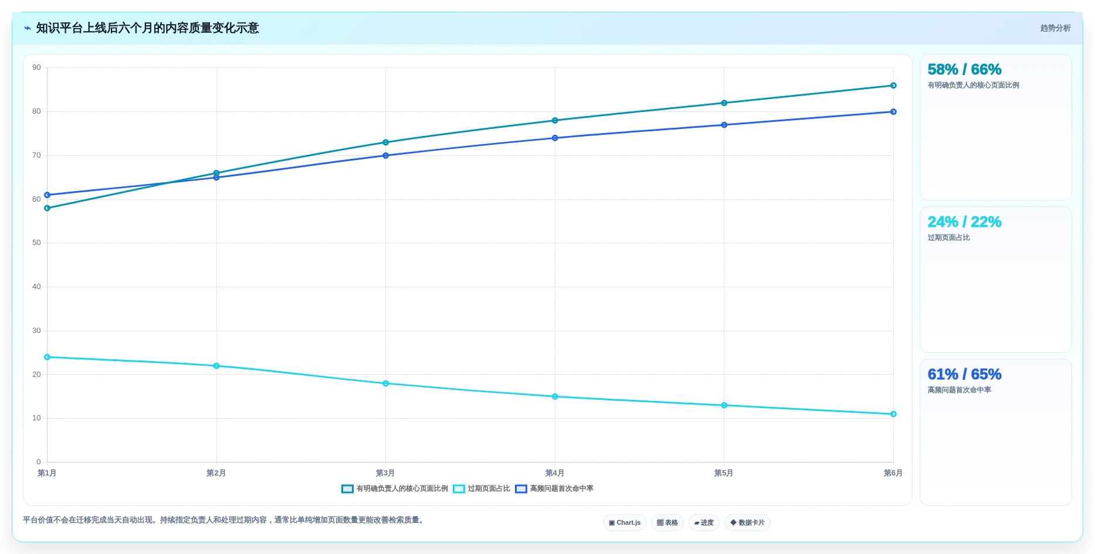
Task: Click the 第6月 point at 86
Action: coord(893,86)
